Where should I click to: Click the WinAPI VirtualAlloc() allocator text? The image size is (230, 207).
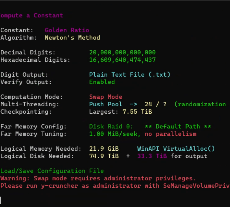click(176, 149)
